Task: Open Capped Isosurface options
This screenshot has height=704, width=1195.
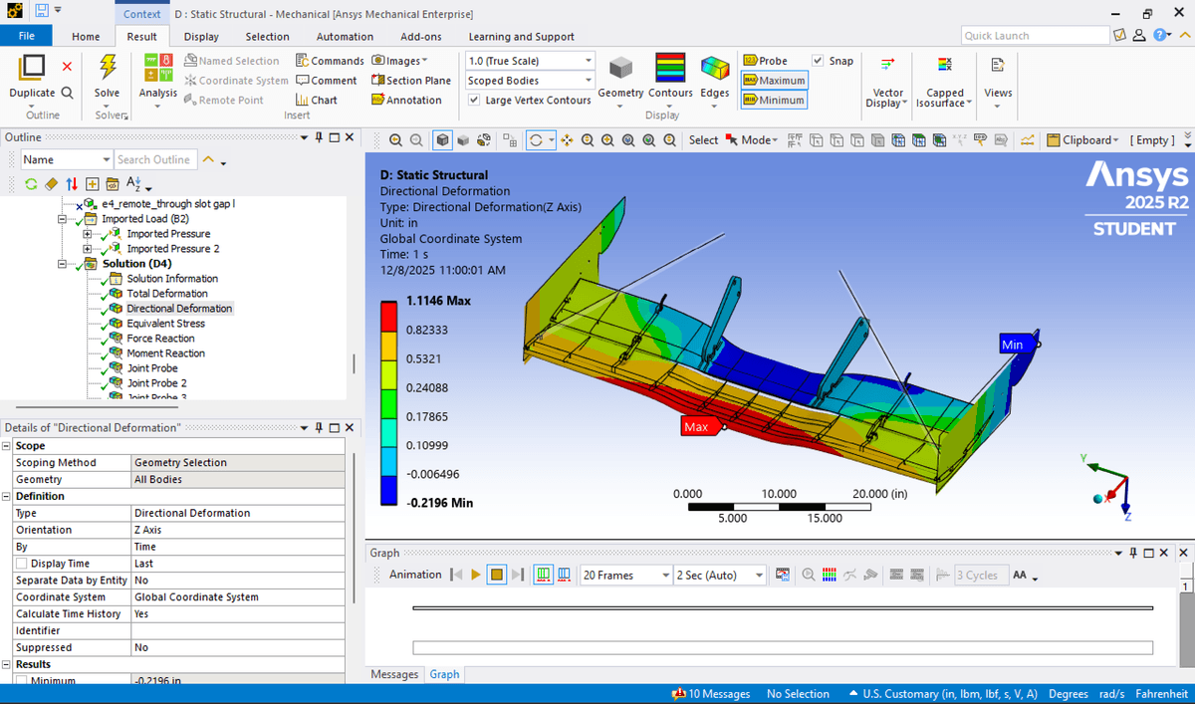Action: 945,82
